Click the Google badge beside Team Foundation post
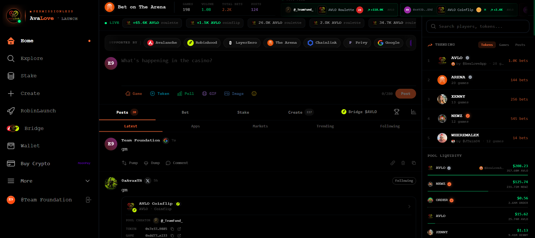 click(x=166, y=141)
